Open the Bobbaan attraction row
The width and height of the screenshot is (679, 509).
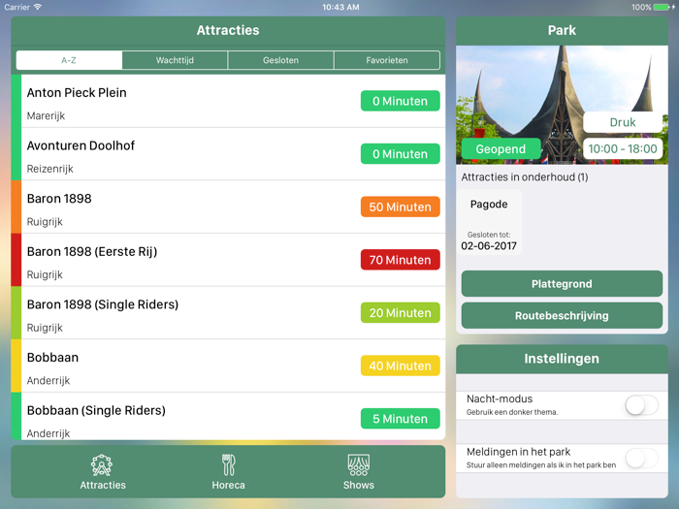228,366
